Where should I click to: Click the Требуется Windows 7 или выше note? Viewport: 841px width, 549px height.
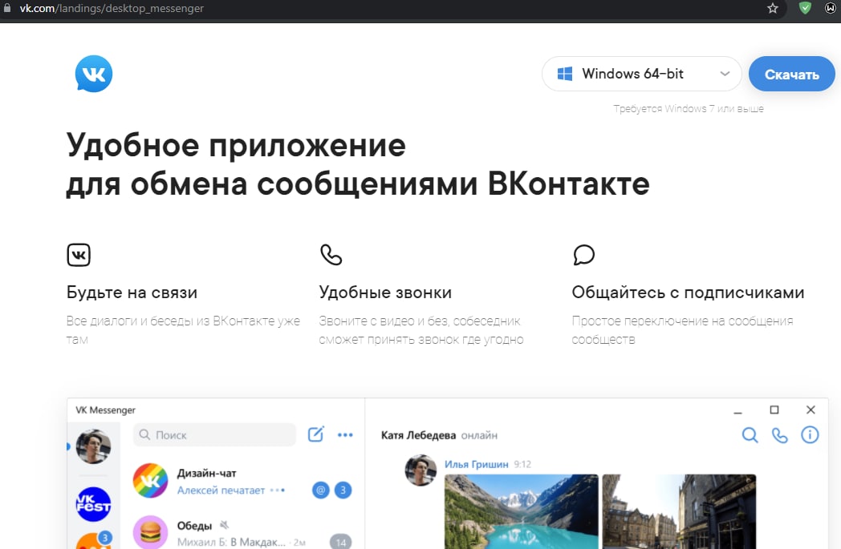689,109
